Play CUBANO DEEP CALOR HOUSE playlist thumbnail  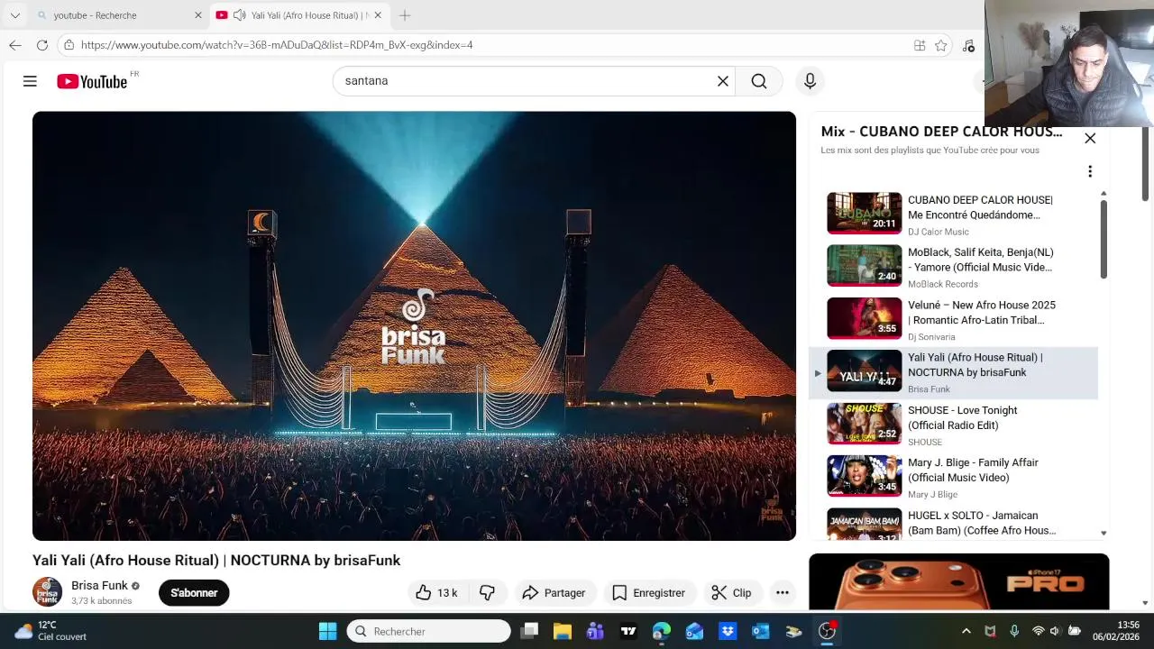point(864,213)
